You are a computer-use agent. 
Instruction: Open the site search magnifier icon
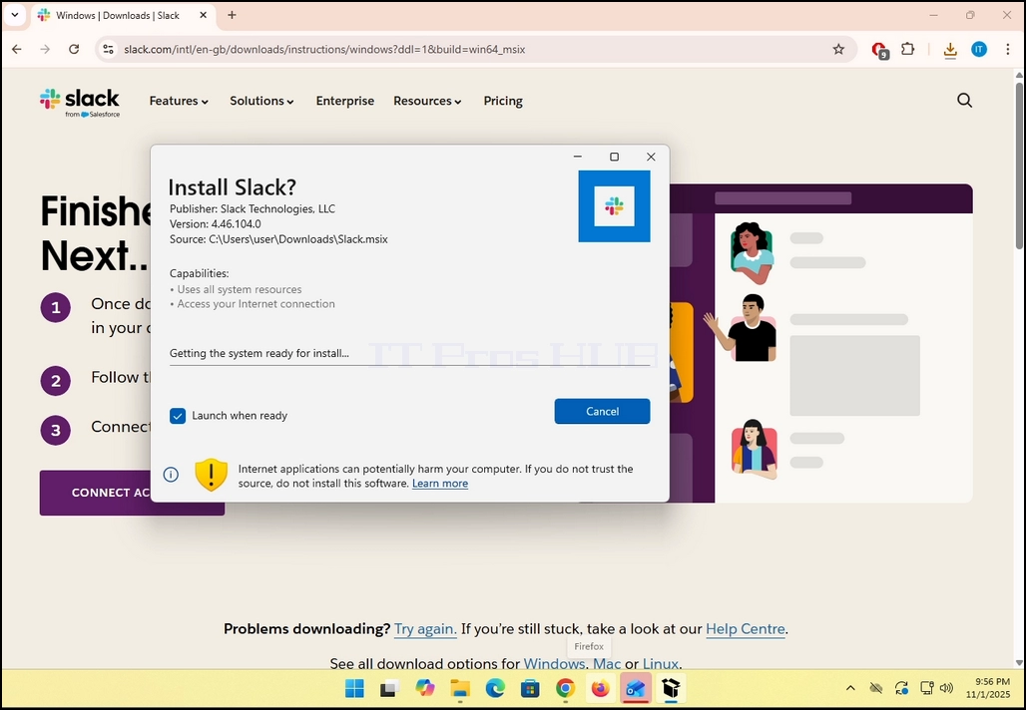(x=964, y=100)
